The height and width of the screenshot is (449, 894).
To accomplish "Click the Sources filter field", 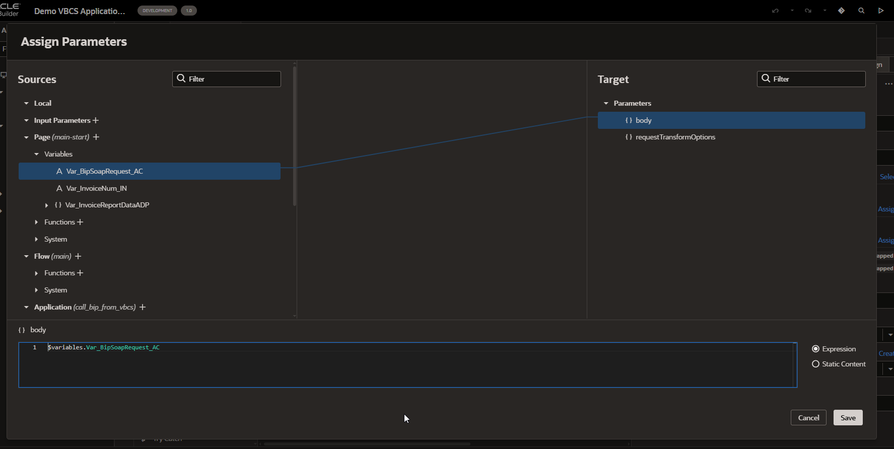I will [x=227, y=79].
